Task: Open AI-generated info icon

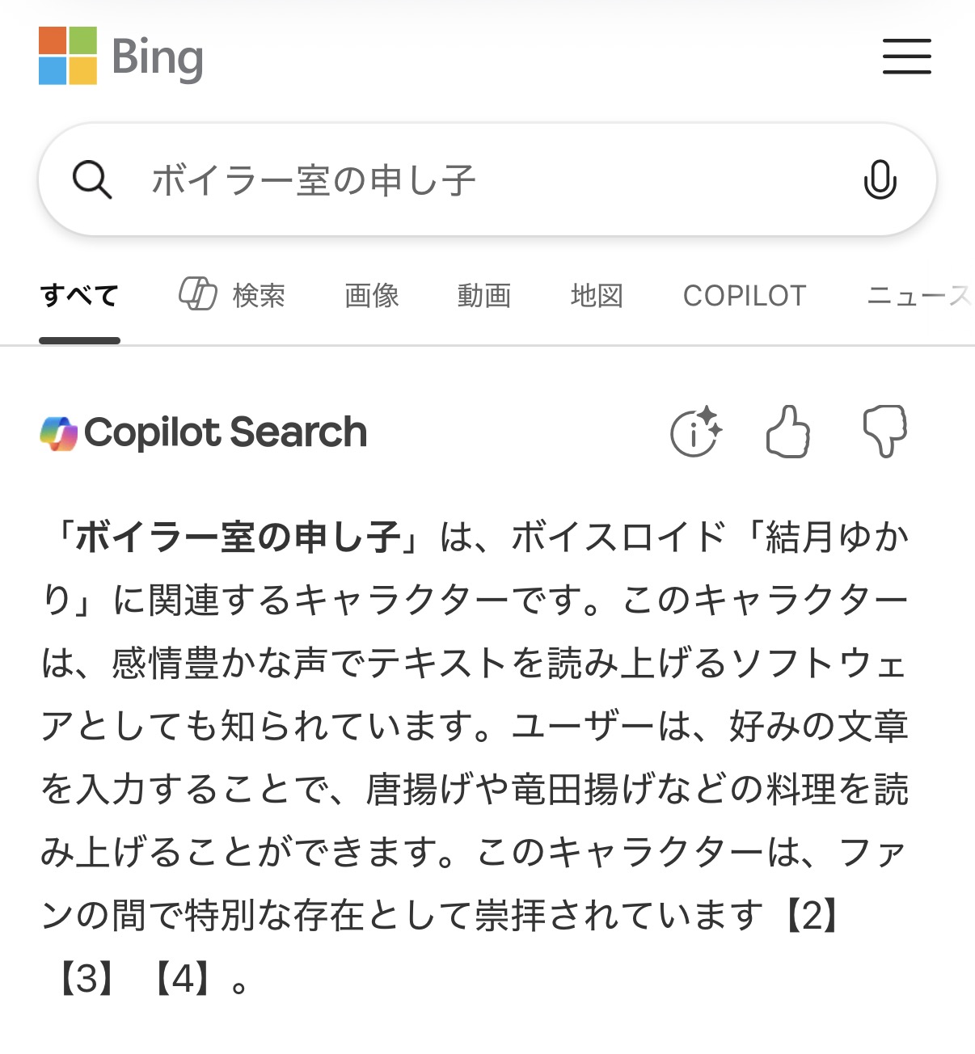Action: click(695, 431)
